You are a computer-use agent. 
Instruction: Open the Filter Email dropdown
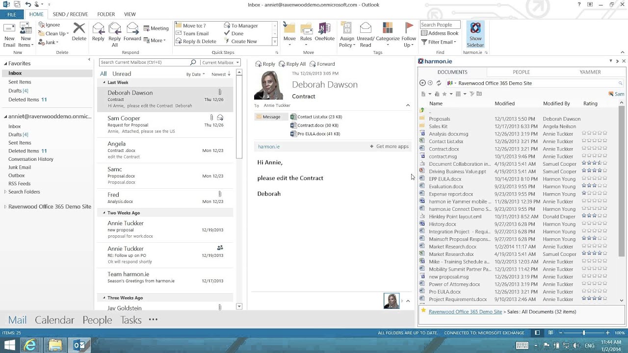439,42
